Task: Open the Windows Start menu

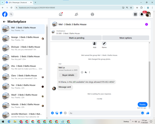Action: [x=3, y=122]
